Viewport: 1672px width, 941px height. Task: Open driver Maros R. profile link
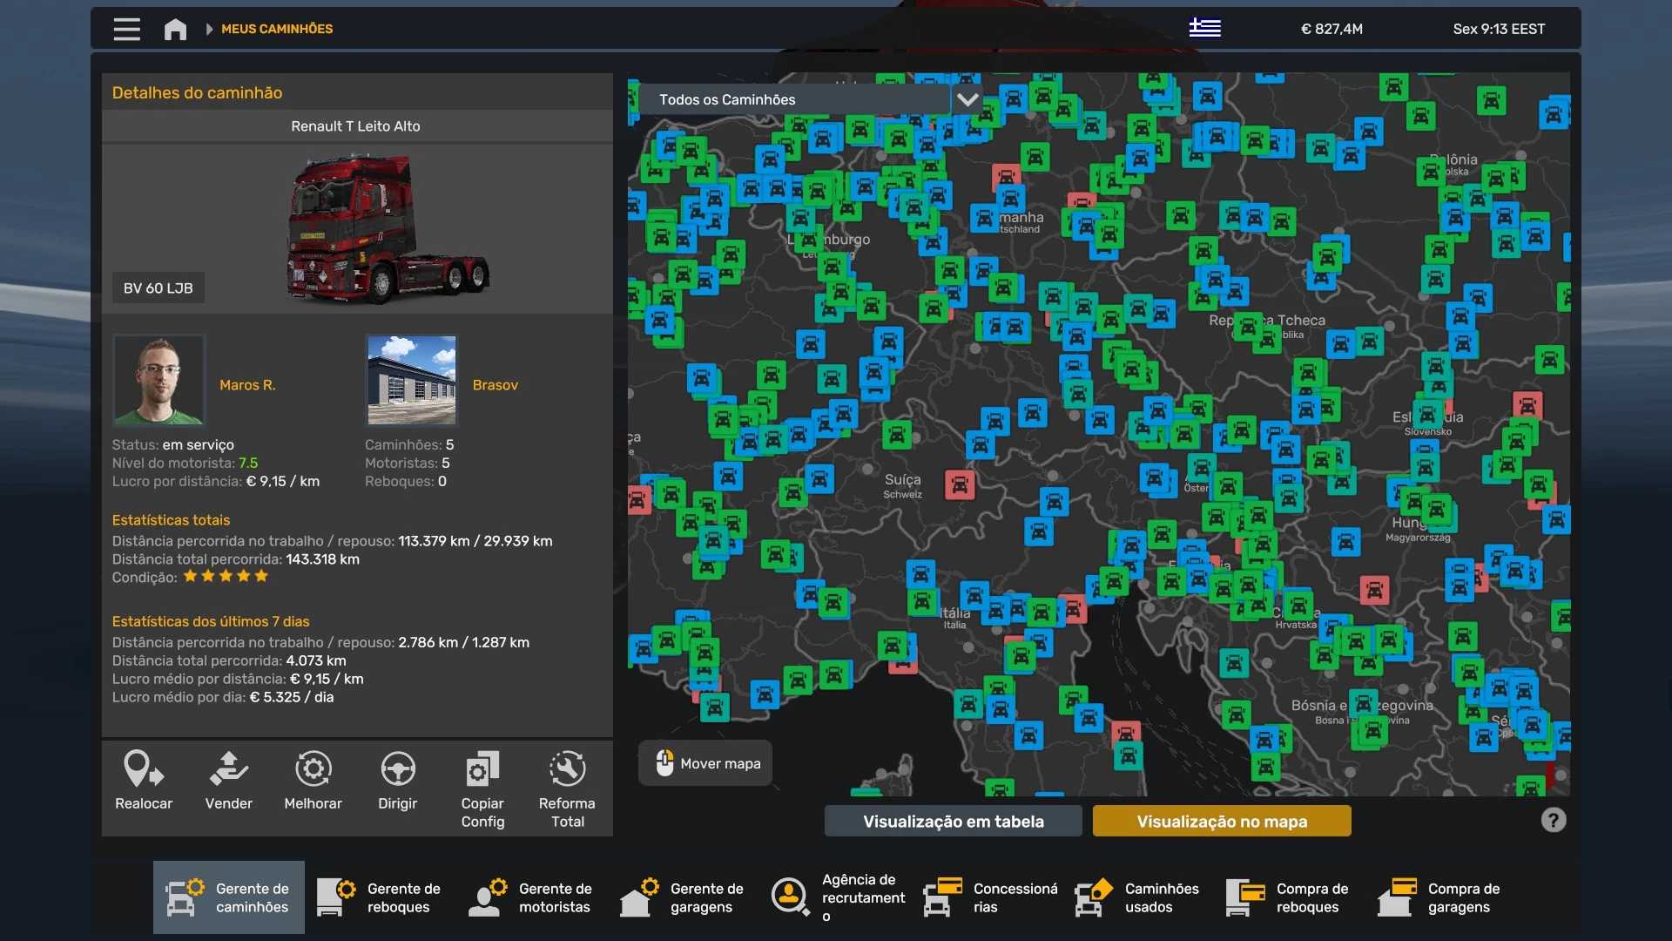[x=247, y=384]
